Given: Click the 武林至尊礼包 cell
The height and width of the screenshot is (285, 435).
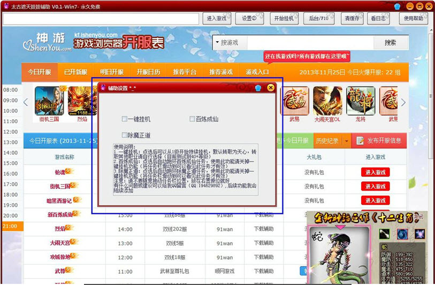Looking at the screenshot, I should point(174,271).
